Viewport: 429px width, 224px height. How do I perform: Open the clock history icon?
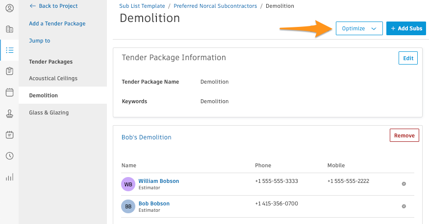(9, 156)
